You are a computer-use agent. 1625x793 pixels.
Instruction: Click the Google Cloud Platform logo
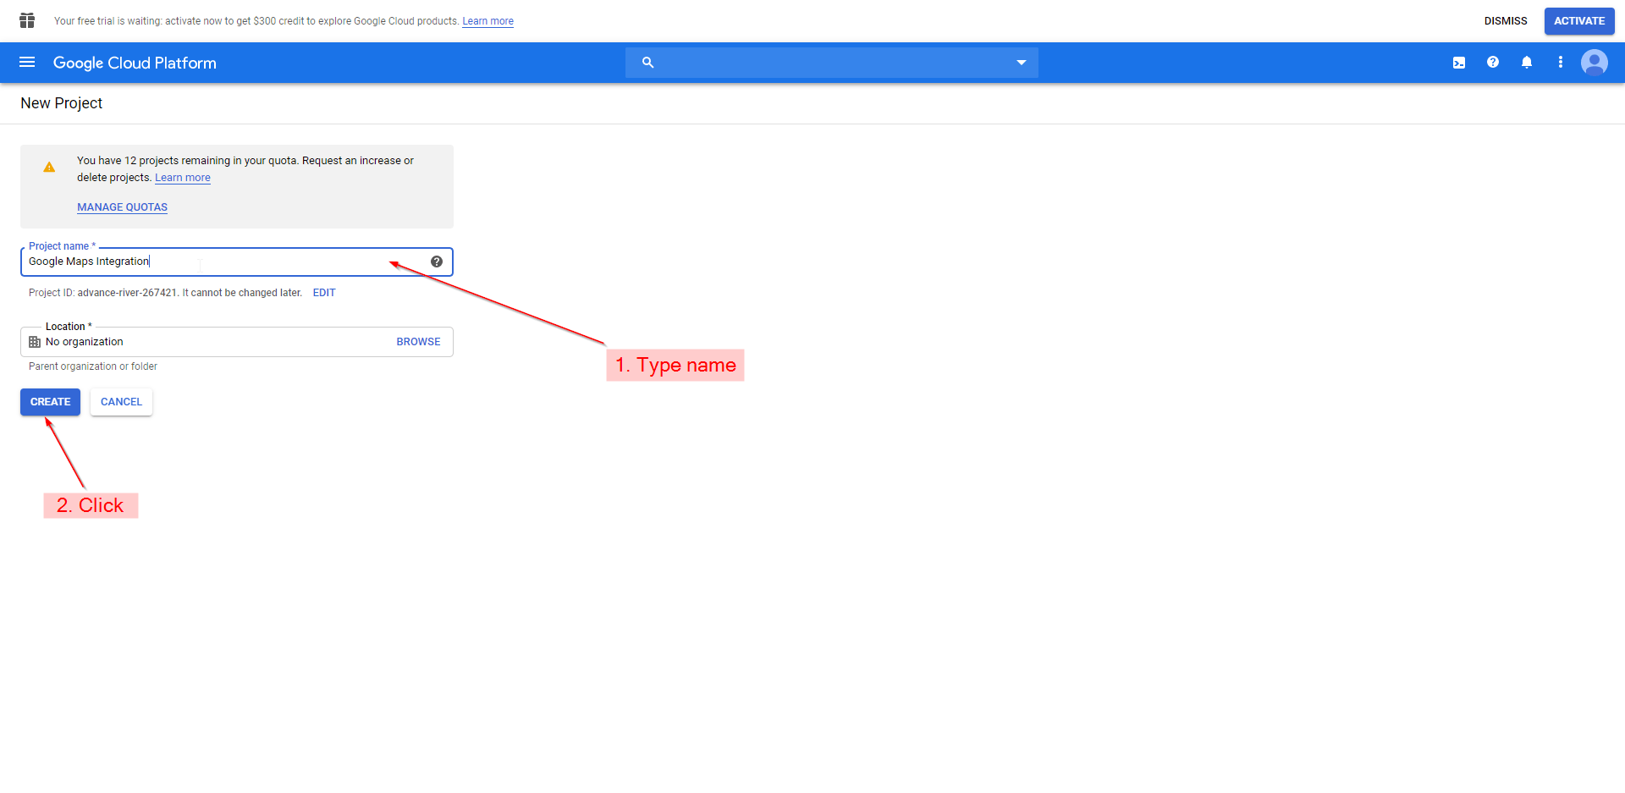click(135, 63)
